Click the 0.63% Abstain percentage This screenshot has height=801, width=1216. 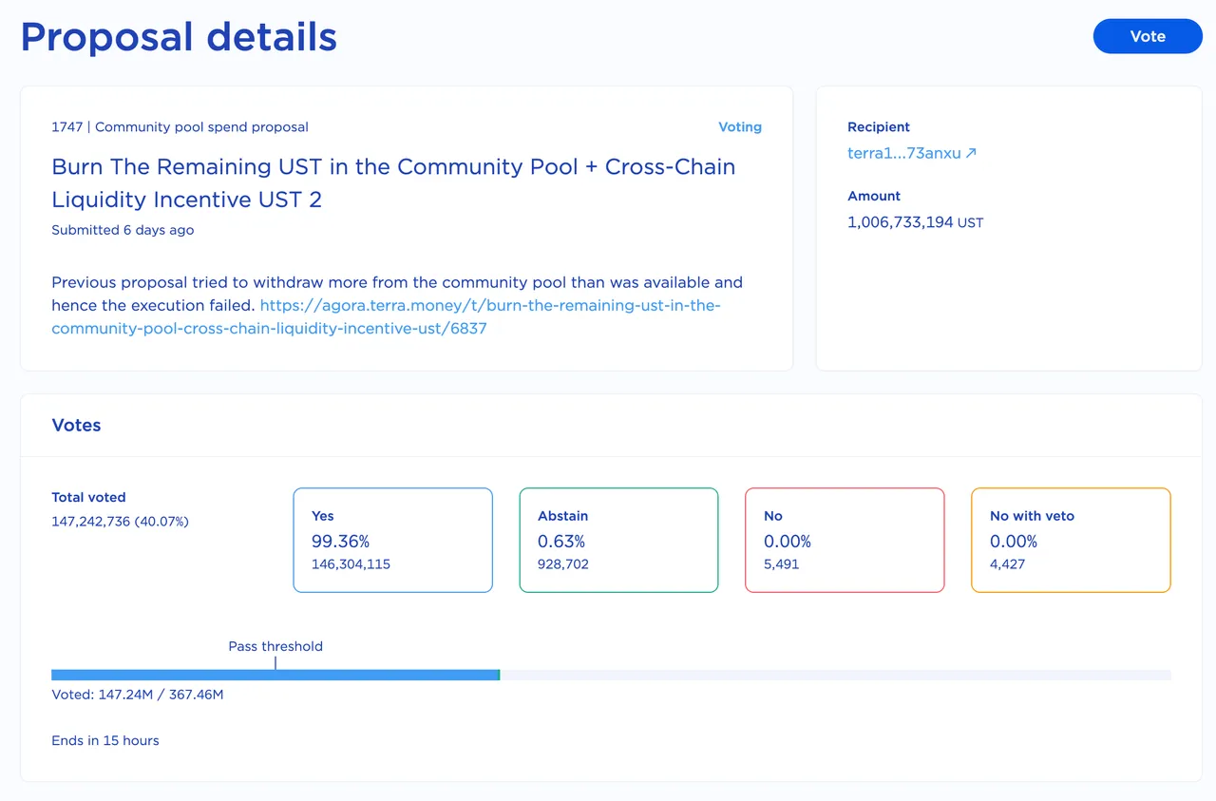tap(561, 541)
